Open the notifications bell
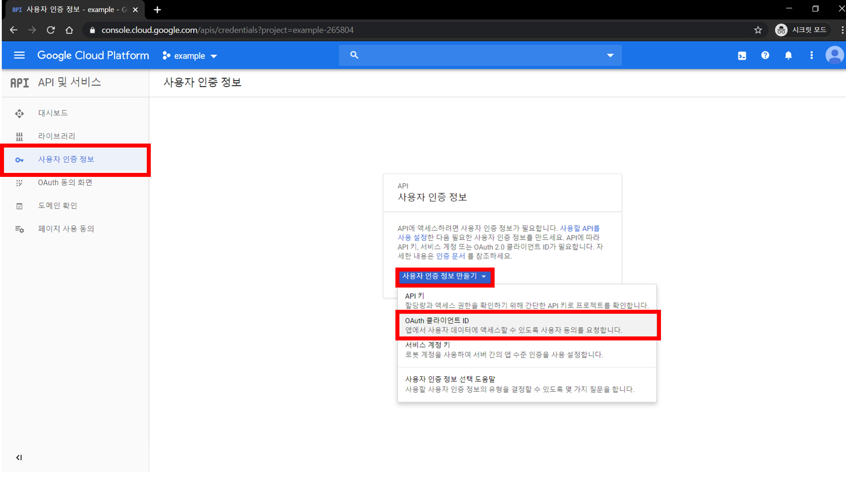 788,55
